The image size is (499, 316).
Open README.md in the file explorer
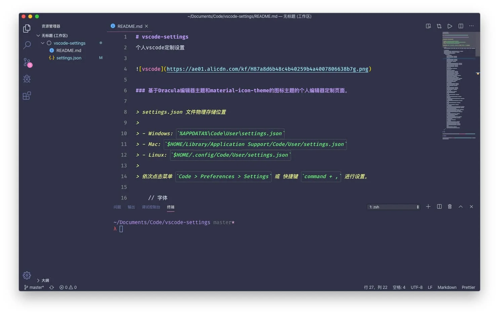click(69, 50)
